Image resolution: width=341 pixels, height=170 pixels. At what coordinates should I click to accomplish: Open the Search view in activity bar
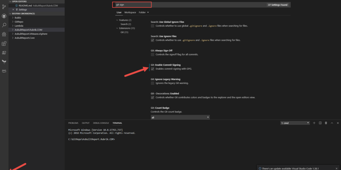tap(4, 25)
